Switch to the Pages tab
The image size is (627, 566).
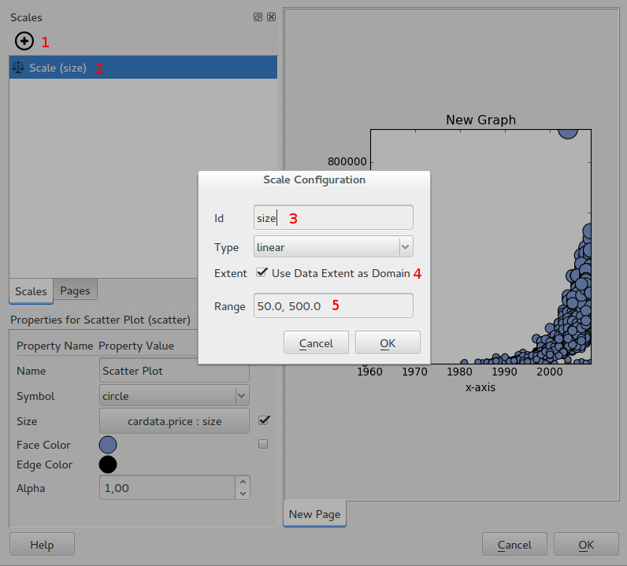75,290
